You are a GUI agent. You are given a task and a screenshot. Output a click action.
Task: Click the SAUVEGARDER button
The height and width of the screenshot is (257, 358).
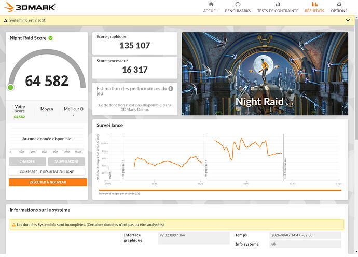point(66,161)
